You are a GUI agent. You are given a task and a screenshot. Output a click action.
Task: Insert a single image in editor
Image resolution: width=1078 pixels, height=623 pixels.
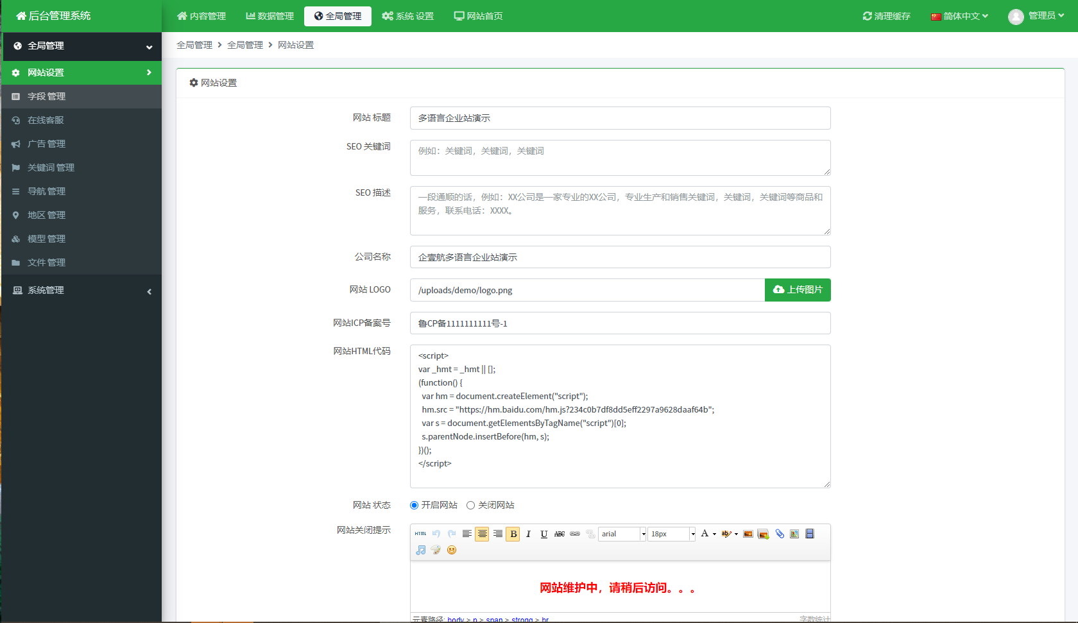coord(748,534)
